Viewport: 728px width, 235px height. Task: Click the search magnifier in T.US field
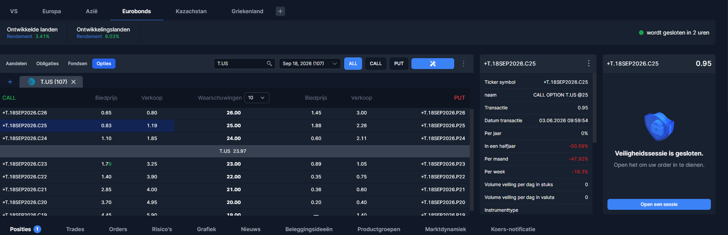(x=269, y=64)
